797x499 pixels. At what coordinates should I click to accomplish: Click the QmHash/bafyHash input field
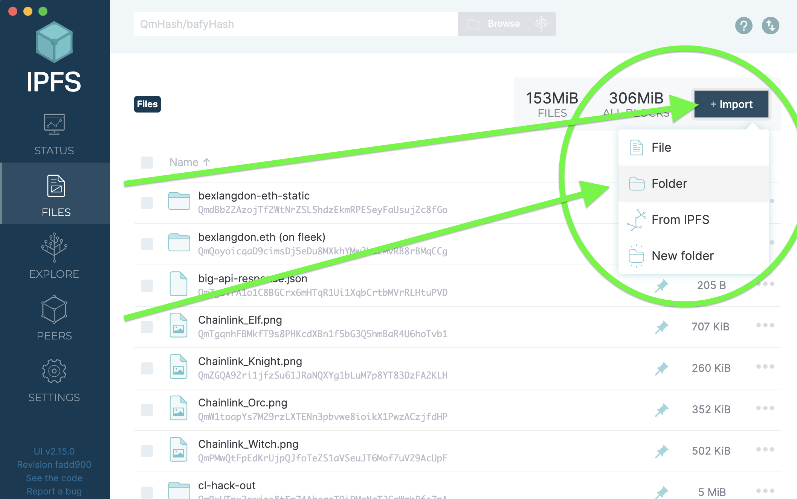point(296,24)
